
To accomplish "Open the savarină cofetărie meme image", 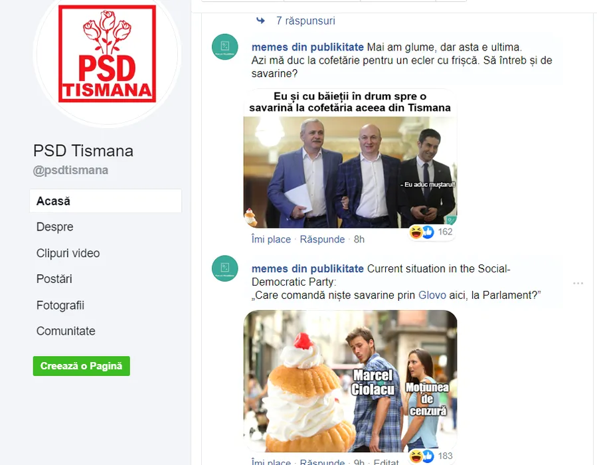I will tap(350, 158).
